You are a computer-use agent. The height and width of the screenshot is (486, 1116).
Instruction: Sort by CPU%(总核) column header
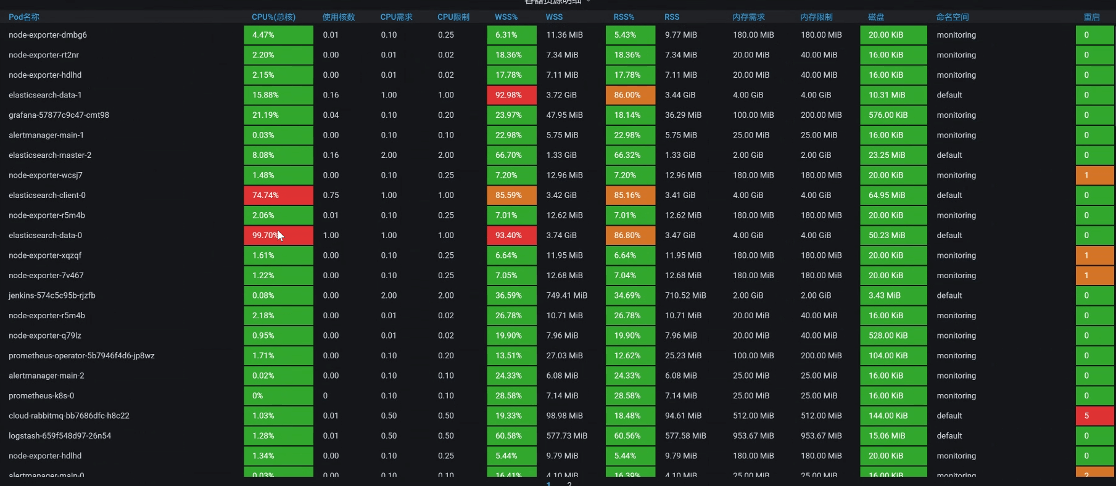273,17
